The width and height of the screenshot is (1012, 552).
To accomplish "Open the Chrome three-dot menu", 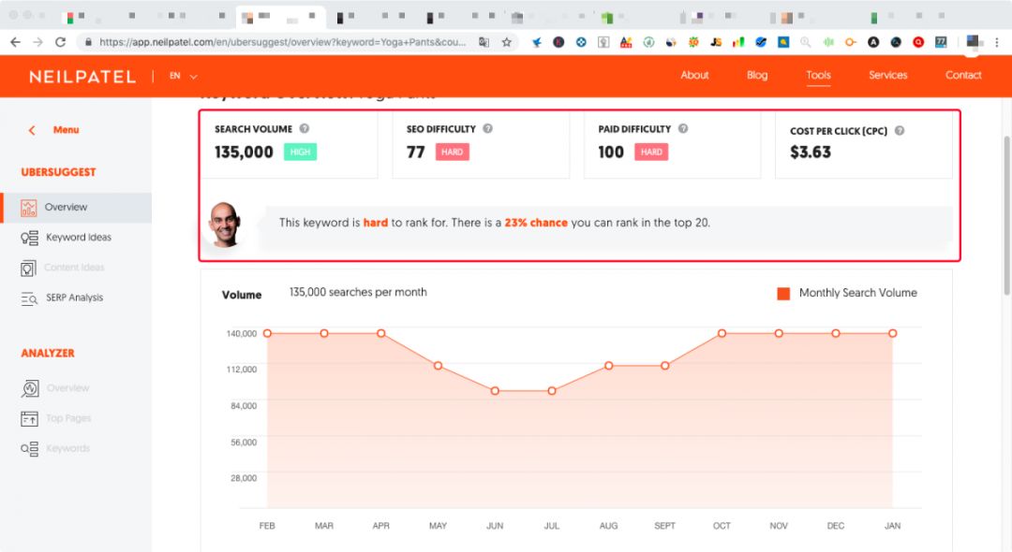I will [997, 42].
